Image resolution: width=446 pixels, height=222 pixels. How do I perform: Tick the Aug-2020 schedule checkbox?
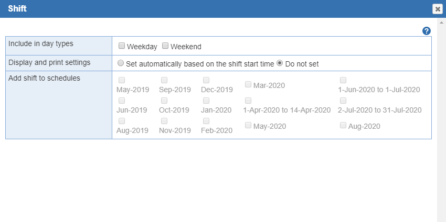[x=343, y=125]
